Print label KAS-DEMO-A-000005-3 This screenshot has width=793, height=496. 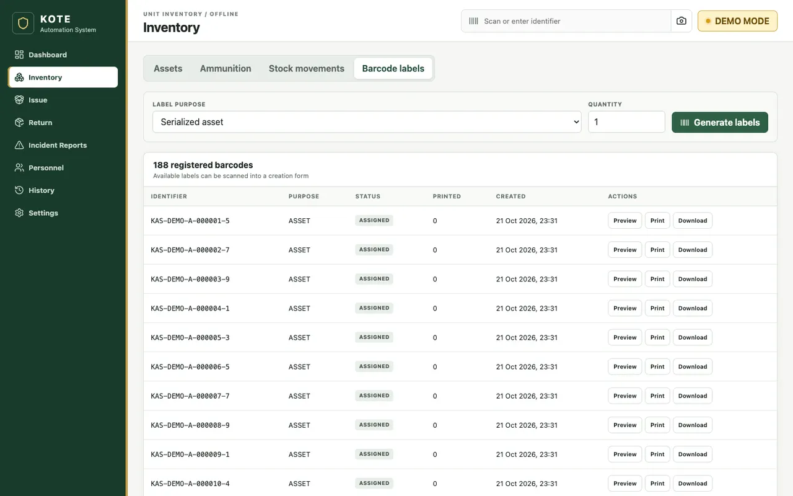coord(657,337)
